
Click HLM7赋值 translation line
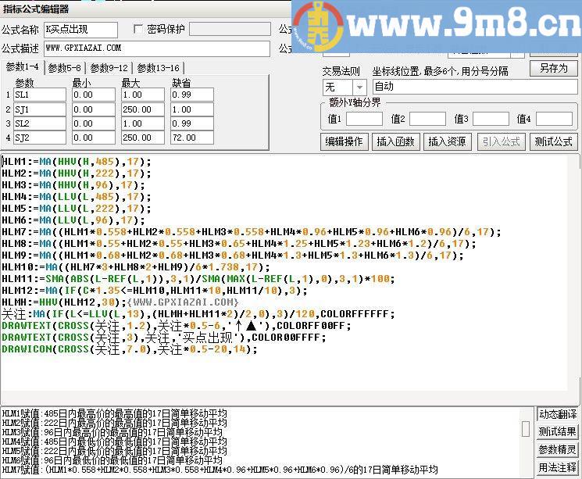[220, 470]
